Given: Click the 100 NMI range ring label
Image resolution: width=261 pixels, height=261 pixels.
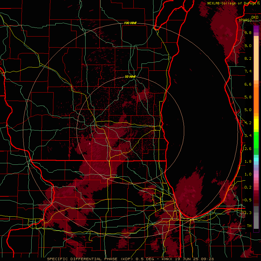Looking at the screenshot, I should pyautogui.click(x=130, y=23).
